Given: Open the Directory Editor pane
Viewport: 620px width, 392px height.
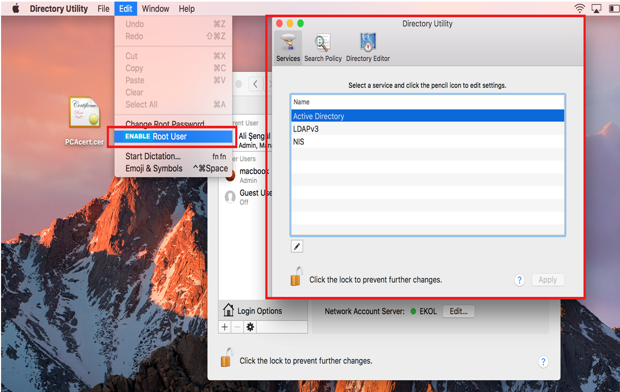Looking at the screenshot, I should point(368,47).
